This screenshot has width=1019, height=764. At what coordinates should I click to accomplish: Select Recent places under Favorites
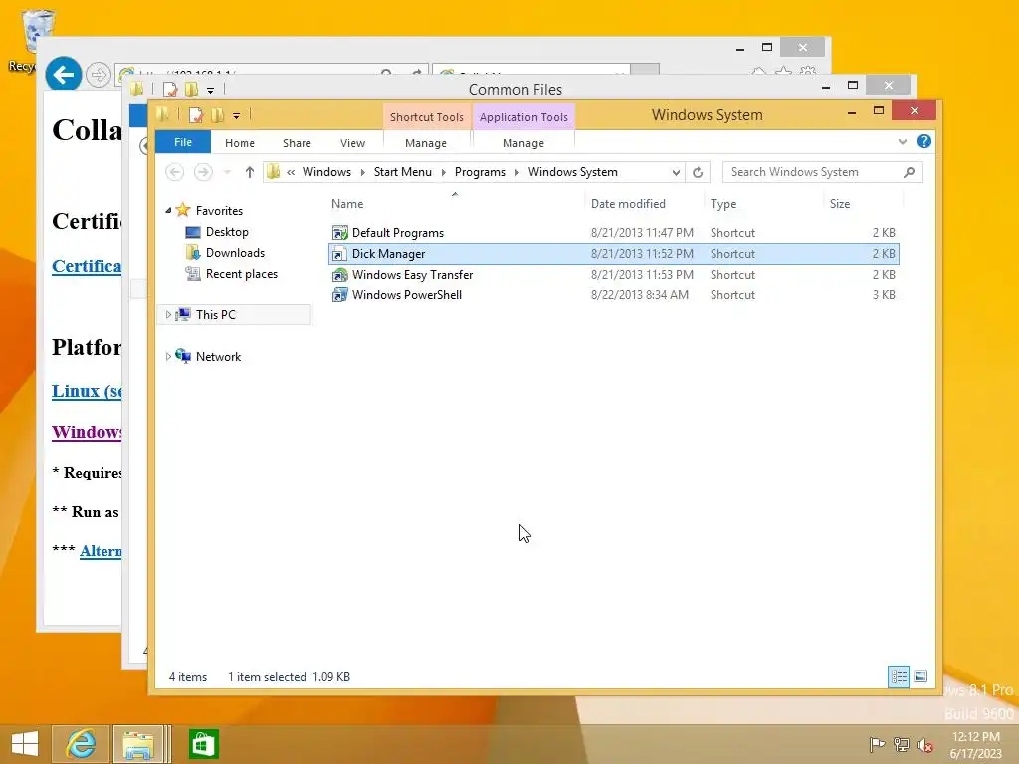[x=241, y=274]
